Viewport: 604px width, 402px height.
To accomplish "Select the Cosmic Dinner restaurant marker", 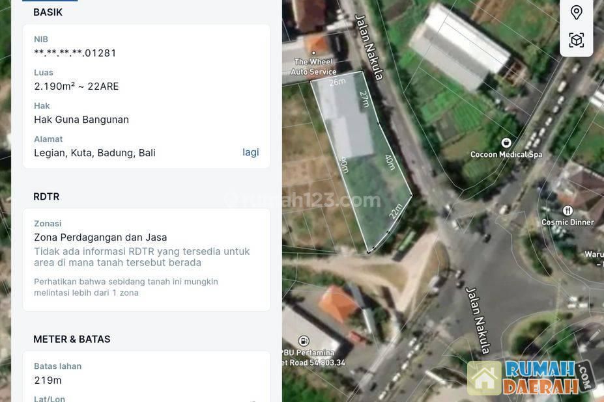I will pos(567,210).
